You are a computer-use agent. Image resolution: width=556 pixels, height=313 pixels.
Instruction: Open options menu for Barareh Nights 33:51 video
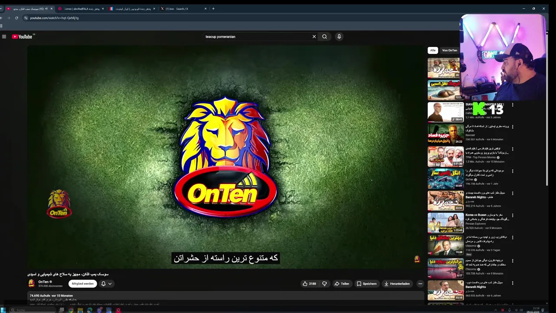pos(513,193)
